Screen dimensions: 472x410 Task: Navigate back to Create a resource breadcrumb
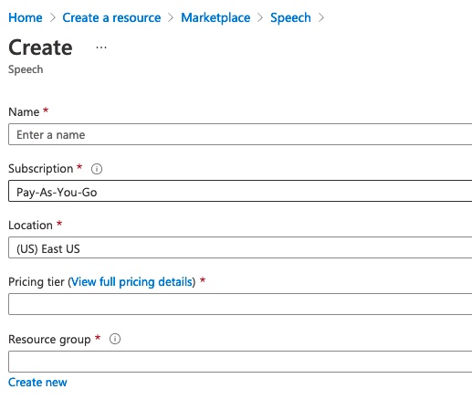[x=111, y=17]
